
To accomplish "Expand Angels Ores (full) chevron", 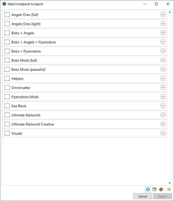I will (163, 14).
